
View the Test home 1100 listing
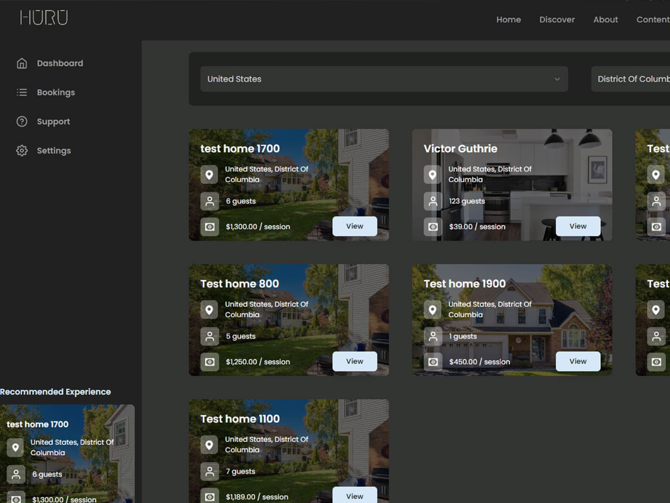point(355,495)
